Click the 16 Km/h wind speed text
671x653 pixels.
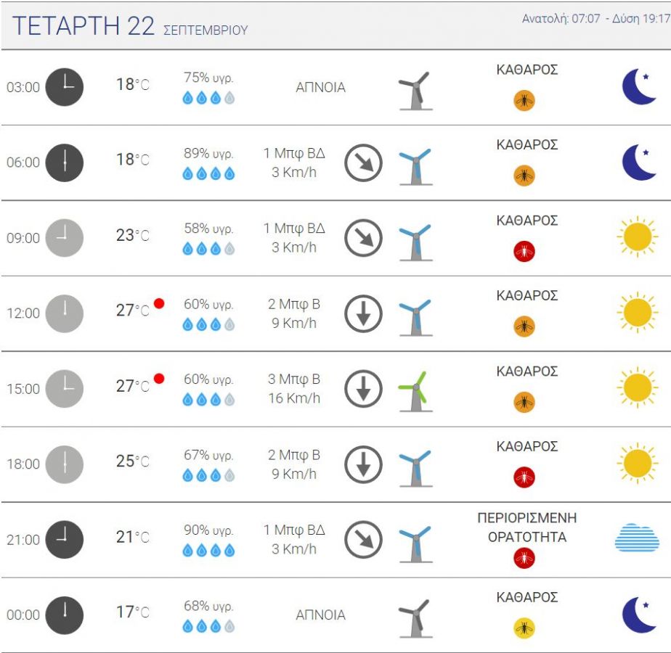click(294, 398)
